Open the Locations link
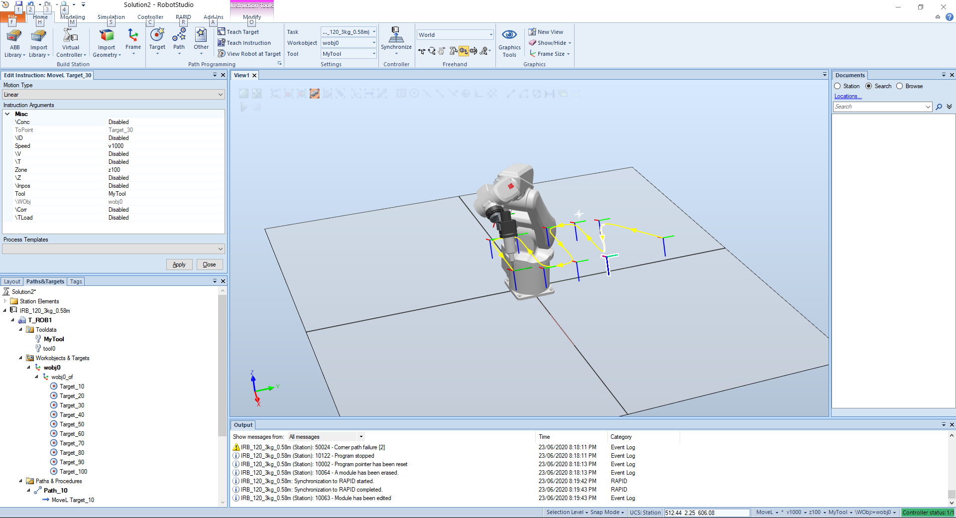 coord(847,96)
